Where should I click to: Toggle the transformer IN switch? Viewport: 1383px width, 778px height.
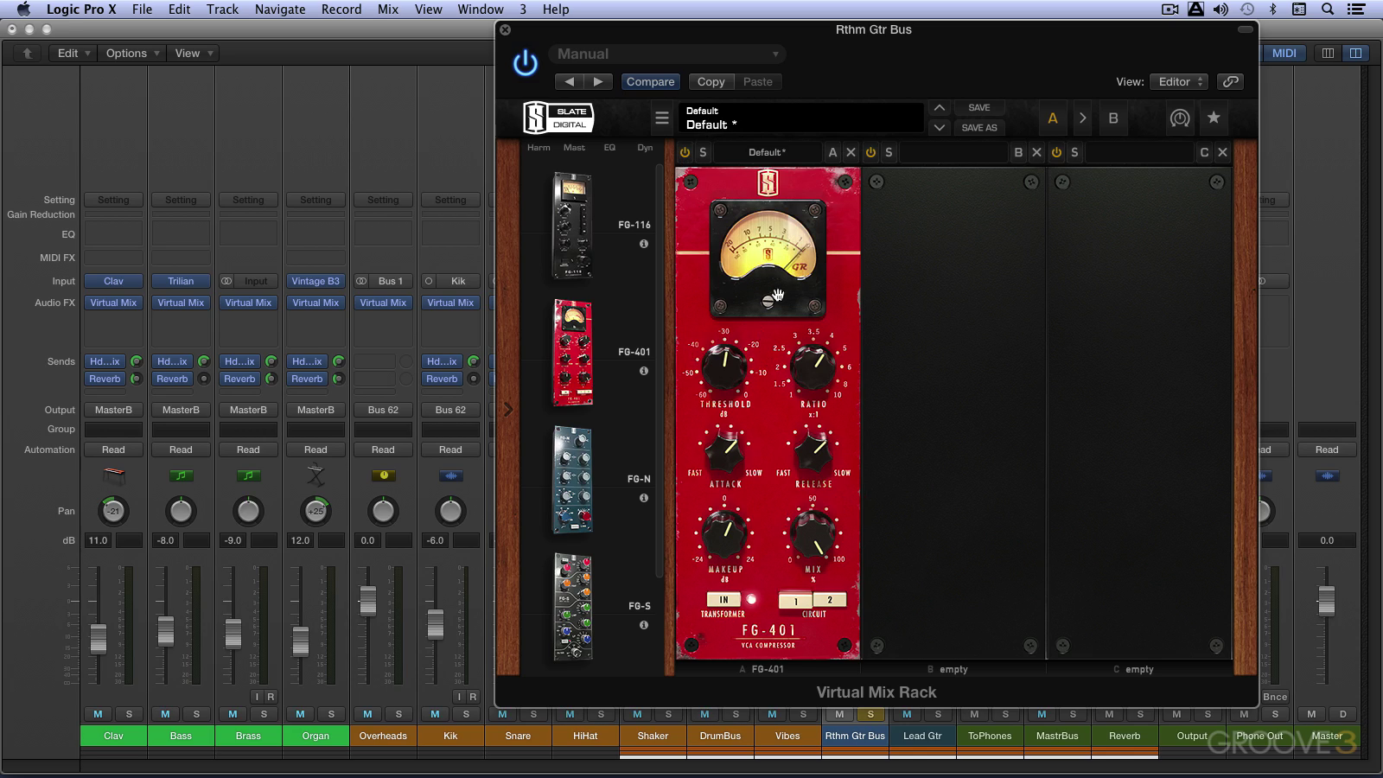tap(723, 599)
